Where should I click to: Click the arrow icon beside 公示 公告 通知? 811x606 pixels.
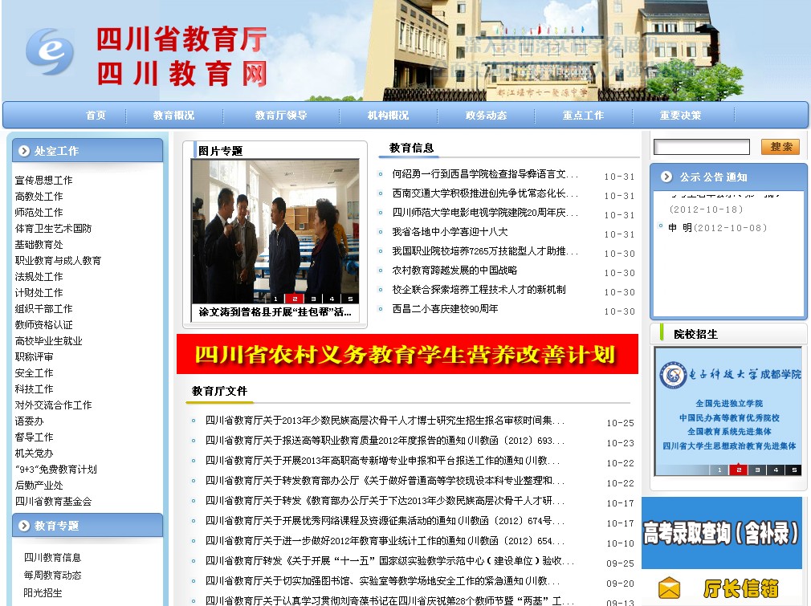click(x=666, y=177)
